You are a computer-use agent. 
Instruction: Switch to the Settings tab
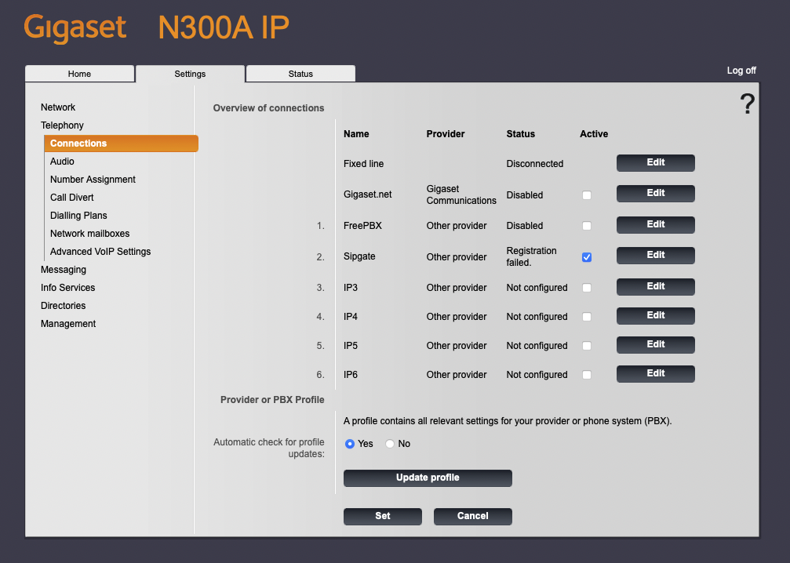pyautogui.click(x=190, y=74)
